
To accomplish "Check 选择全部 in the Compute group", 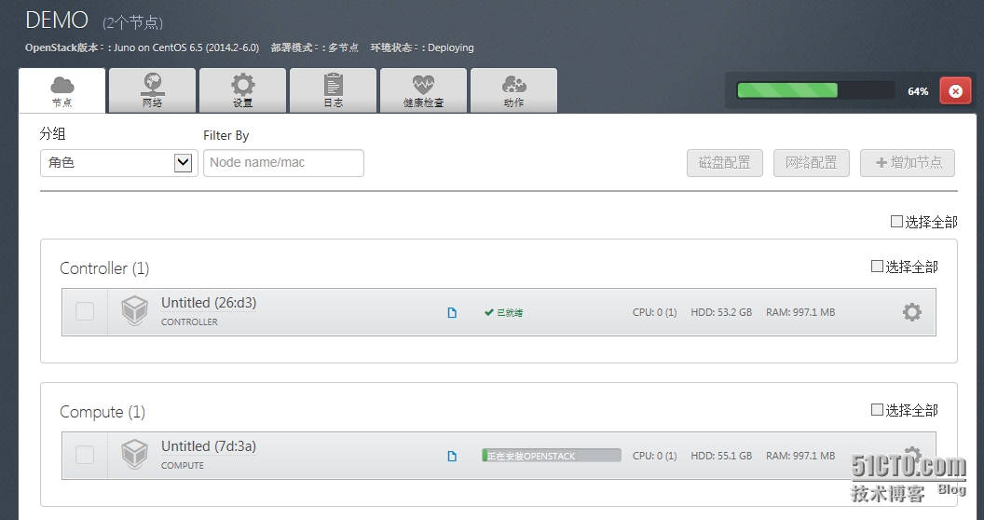I will (x=878, y=410).
